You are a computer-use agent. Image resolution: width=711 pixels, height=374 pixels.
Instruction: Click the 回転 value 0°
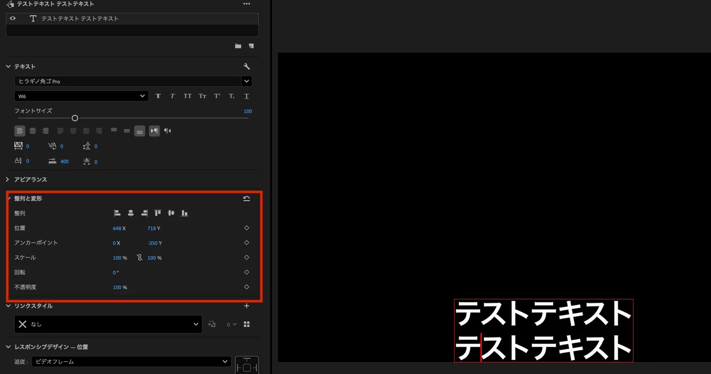click(x=116, y=273)
